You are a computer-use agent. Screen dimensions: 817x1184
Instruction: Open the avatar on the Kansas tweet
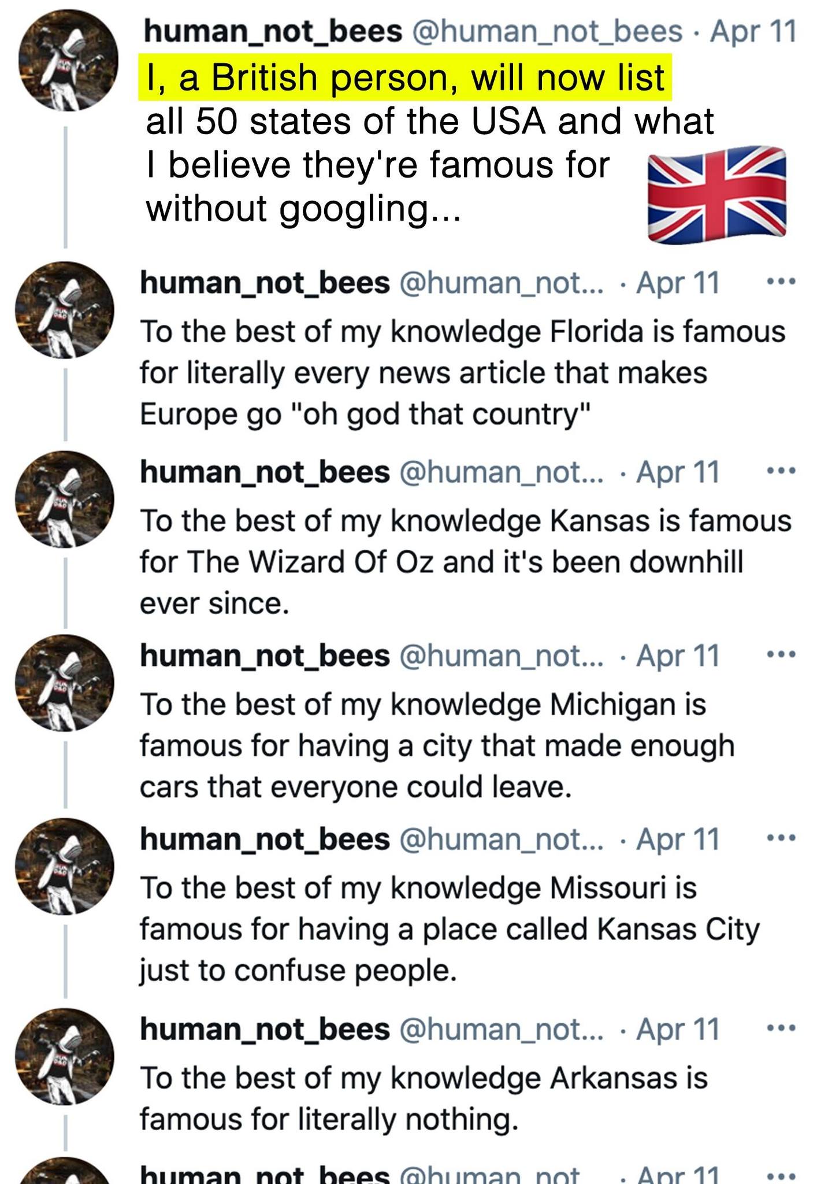click(x=65, y=501)
